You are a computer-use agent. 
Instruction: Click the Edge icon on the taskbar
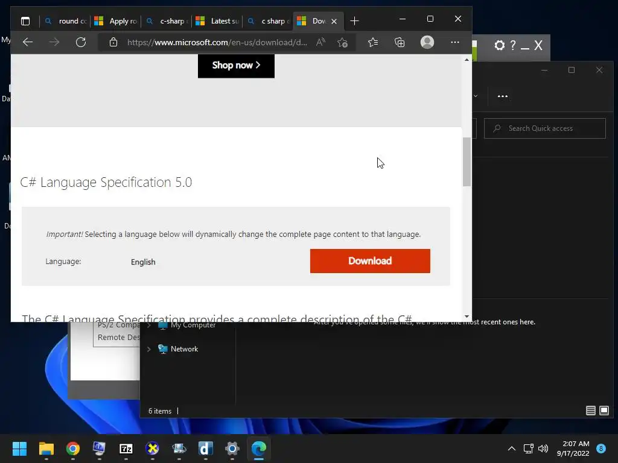(259, 449)
